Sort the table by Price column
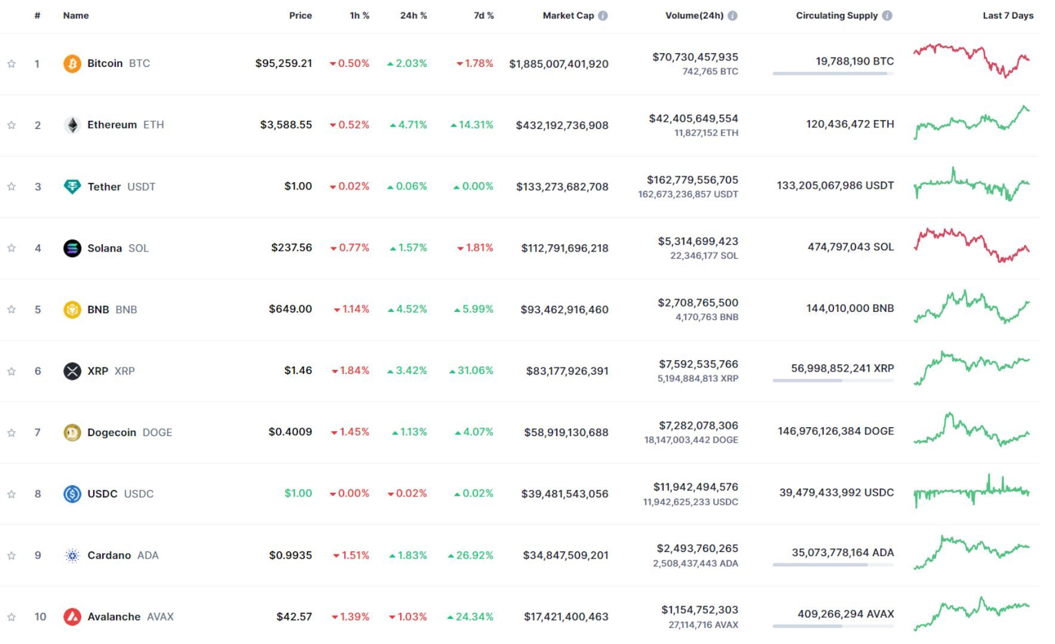Viewport: 1055px width, 644px height. click(300, 16)
